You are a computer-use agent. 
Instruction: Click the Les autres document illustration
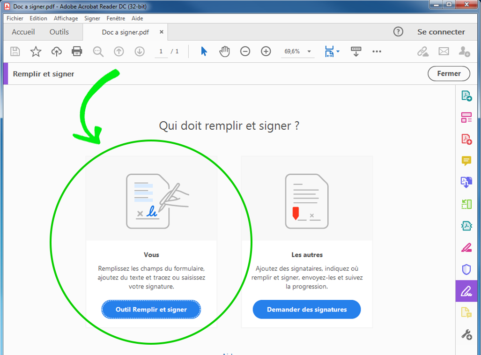coord(307,201)
